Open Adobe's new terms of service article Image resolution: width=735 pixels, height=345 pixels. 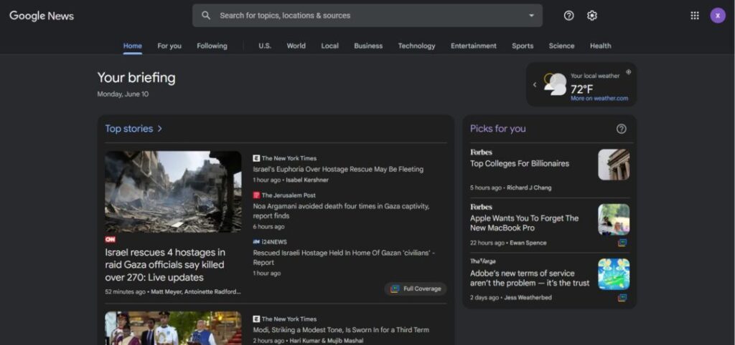530,278
